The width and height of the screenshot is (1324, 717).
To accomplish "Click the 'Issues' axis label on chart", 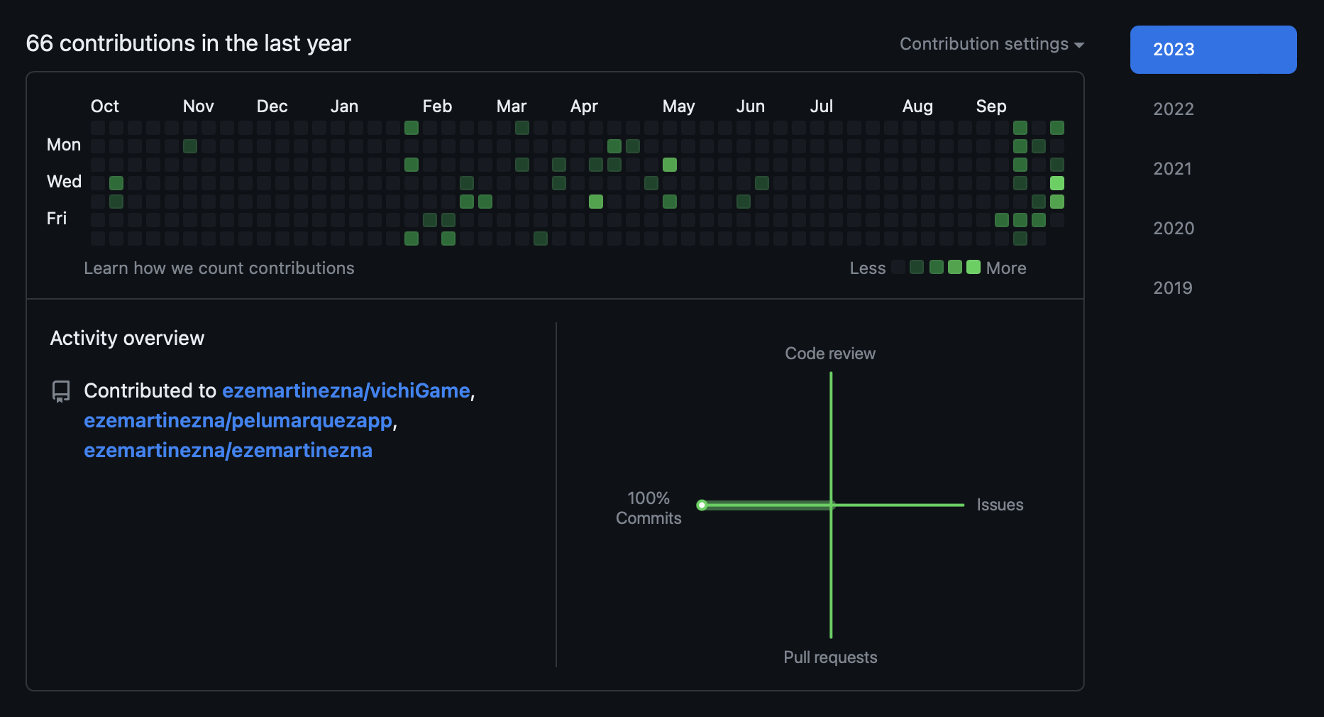I will (1000, 505).
